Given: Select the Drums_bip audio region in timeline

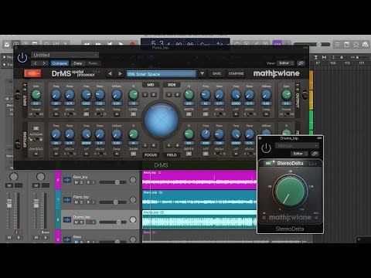Looking at the screenshot, I should [x=199, y=219].
